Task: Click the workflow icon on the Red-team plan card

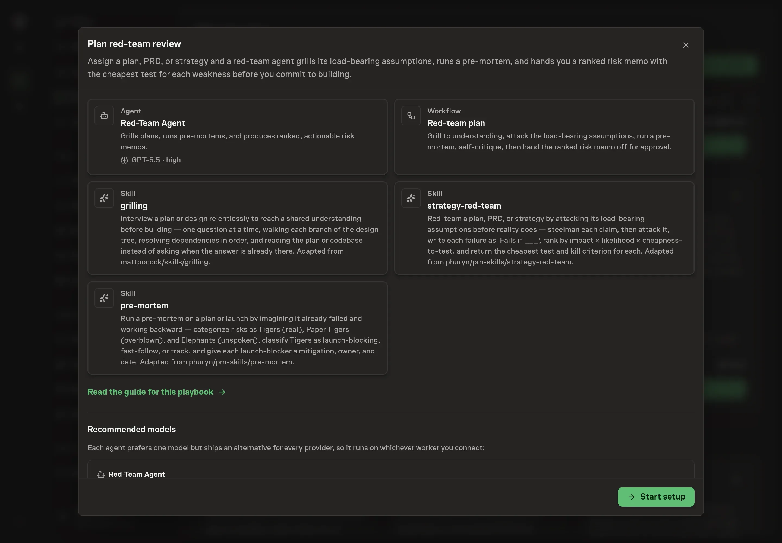Action: pos(411,116)
